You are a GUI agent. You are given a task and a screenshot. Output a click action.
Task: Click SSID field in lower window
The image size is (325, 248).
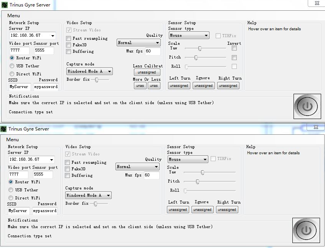coord(19,211)
